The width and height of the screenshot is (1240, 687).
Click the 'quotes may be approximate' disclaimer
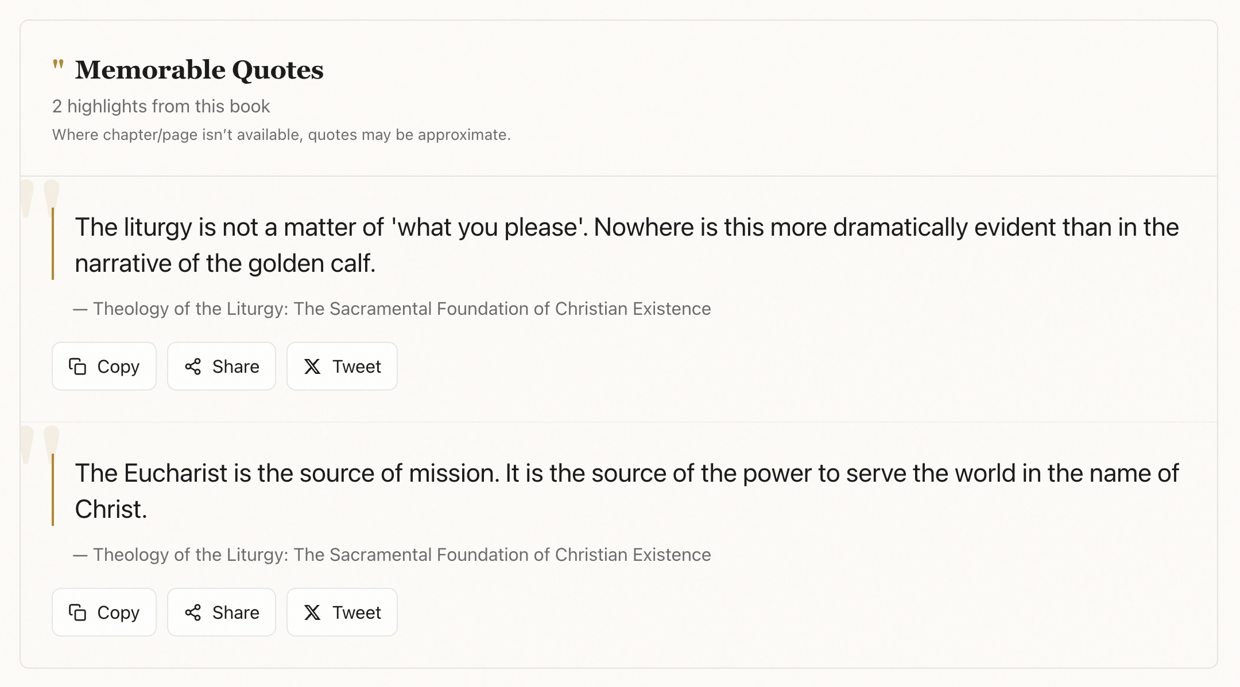[281, 135]
